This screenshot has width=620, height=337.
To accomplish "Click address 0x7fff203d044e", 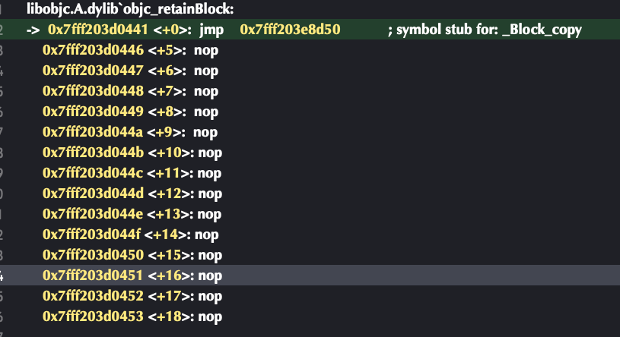I will 93,214.
